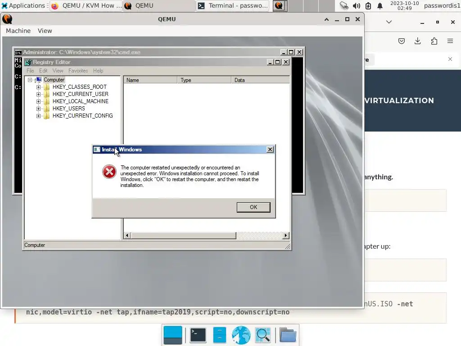Open the Registry Editor File menu
461x346 pixels.
pos(30,71)
